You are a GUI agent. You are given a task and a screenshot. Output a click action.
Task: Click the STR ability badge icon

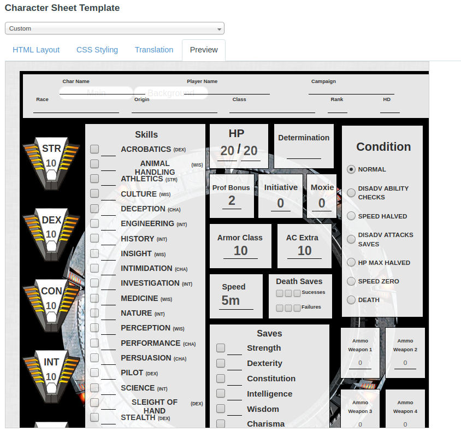pyautogui.click(x=51, y=163)
